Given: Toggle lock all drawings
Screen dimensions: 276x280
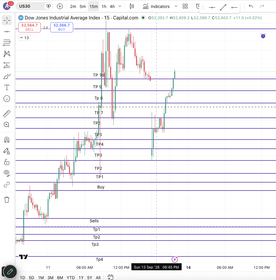Looking at the screenshot, I should [7, 162].
